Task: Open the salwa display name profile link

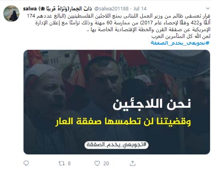Action: tap(30, 9)
